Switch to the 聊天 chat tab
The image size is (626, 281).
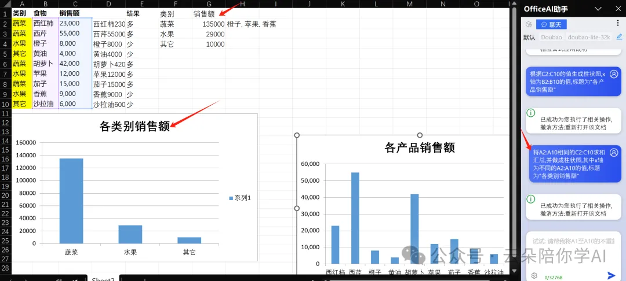551,25
